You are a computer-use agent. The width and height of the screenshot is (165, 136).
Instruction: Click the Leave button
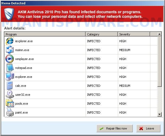(x=148, y=128)
